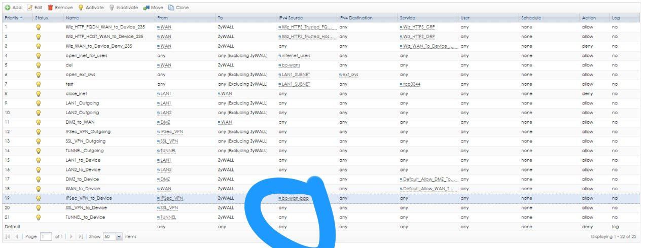Screen dimensions: 649x248
Task: Toggle status bulb for Wiz_HTTP_HOST_WAN_to_Device_235
Action: coord(38,37)
